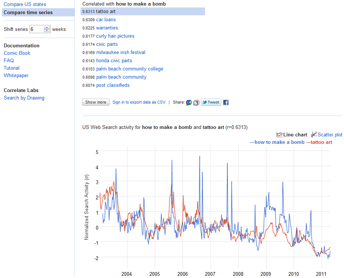Image resolution: width=344 pixels, height=278 pixels.
Task: Click the Shift series weeks input field
Action: 37,29
